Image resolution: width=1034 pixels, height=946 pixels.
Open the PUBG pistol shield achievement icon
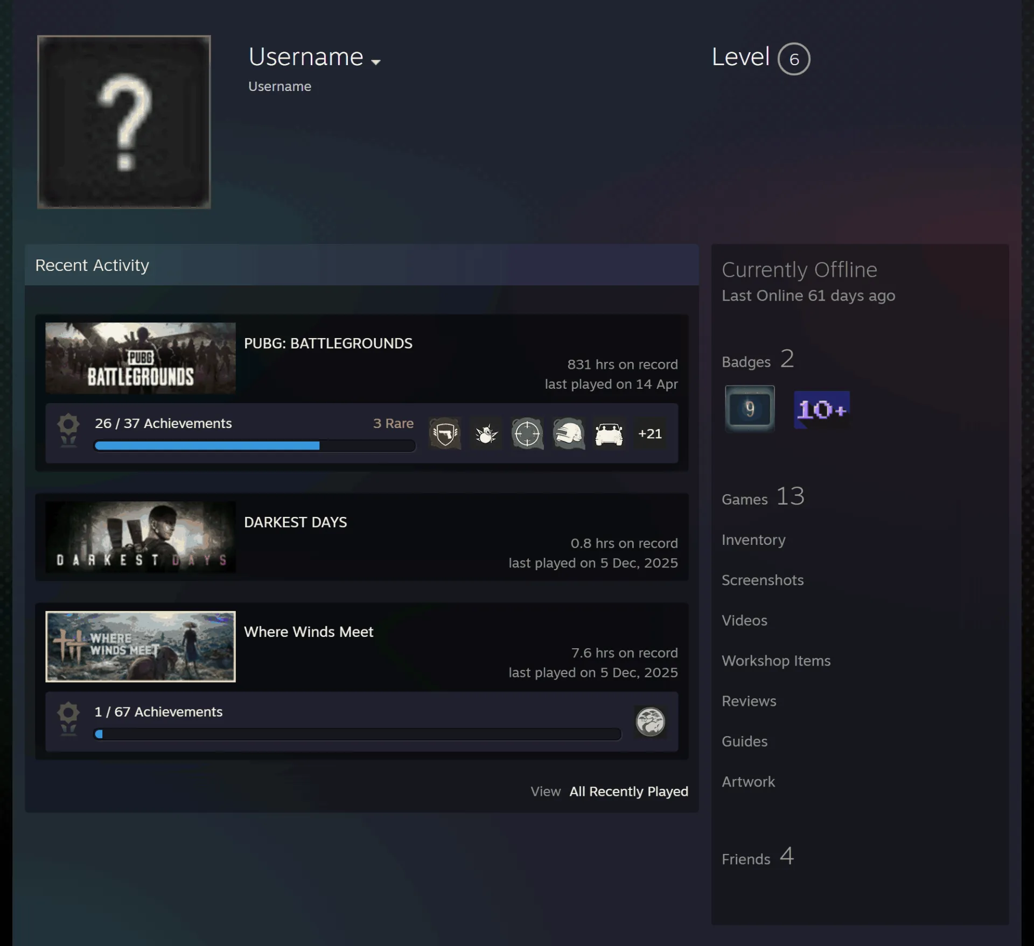(445, 433)
